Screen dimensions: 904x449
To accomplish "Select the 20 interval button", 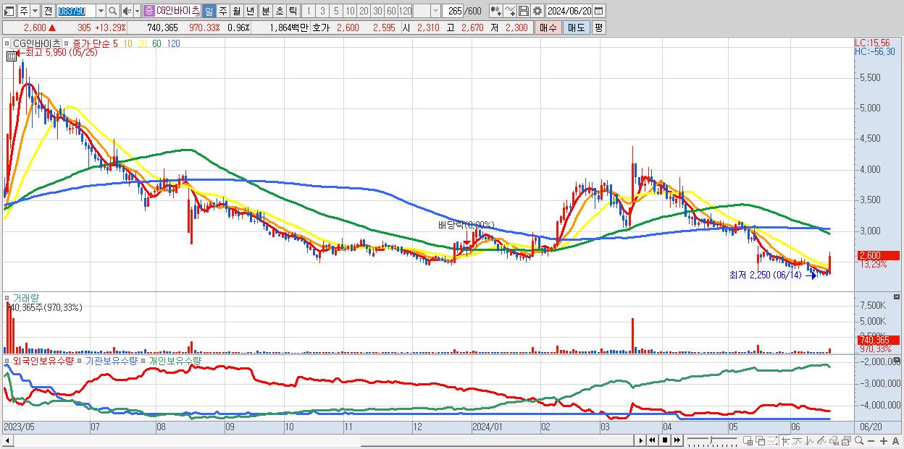I will tap(364, 11).
